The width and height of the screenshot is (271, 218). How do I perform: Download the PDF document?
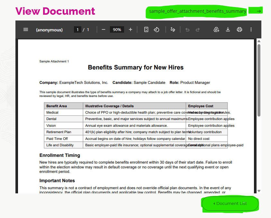228,29
